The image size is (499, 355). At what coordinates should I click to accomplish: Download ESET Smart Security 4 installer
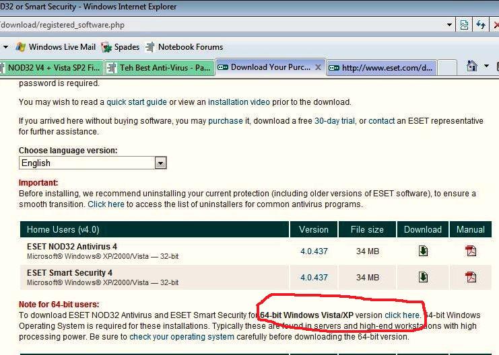coord(423,277)
